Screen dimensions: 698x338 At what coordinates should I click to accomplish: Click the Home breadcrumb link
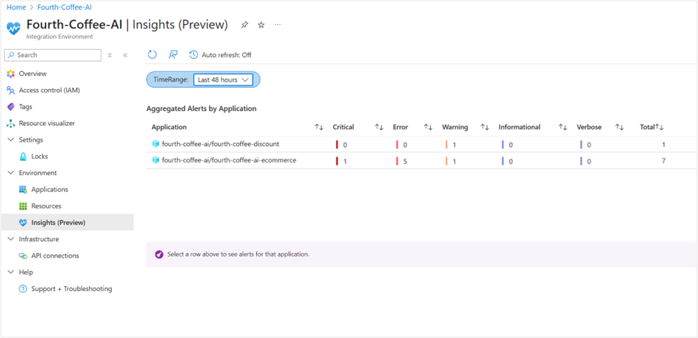(16, 8)
